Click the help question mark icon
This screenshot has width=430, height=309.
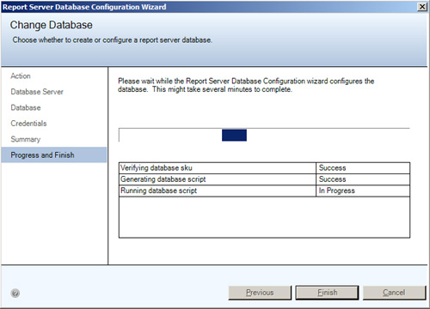pyautogui.click(x=15, y=293)
